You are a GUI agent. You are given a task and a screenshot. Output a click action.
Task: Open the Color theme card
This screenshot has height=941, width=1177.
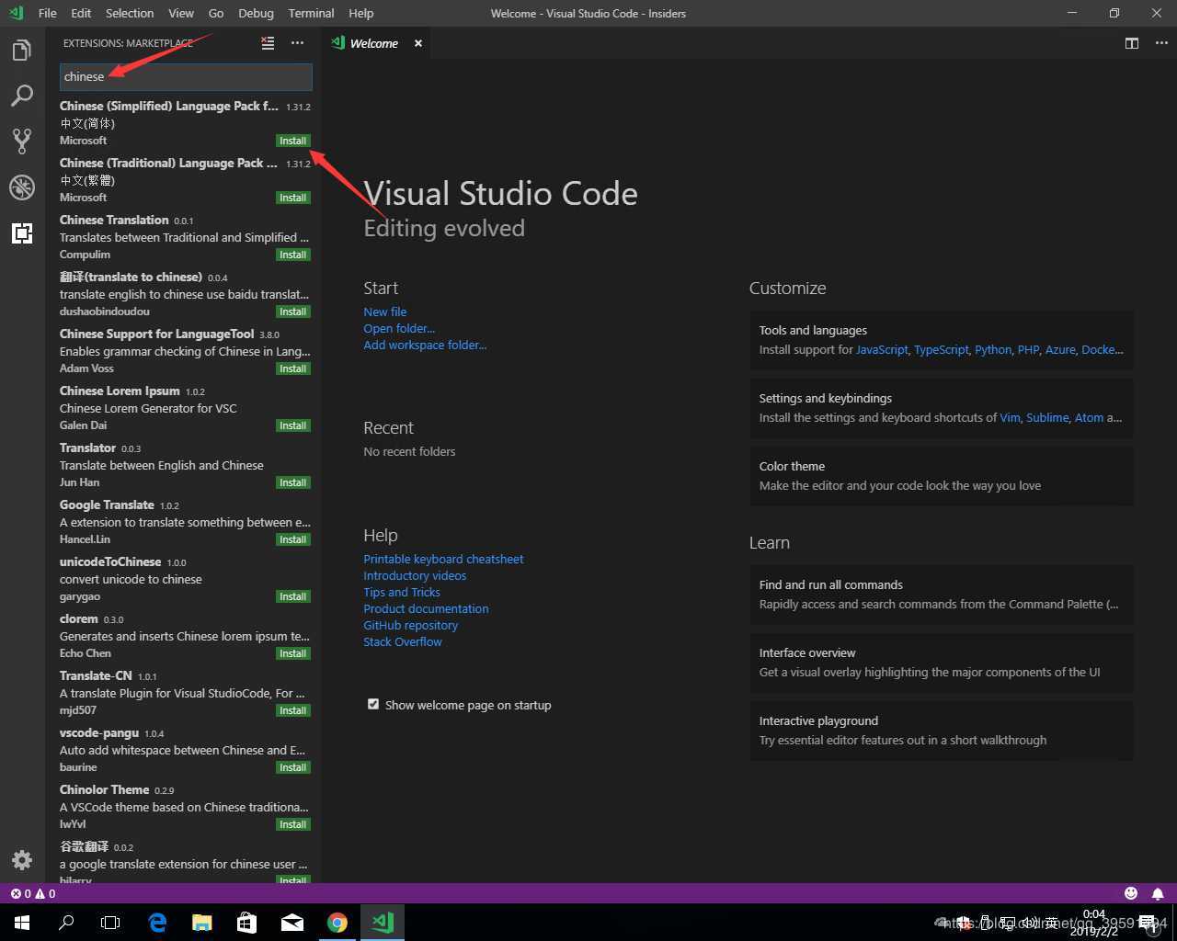click(x=942, y=476)
